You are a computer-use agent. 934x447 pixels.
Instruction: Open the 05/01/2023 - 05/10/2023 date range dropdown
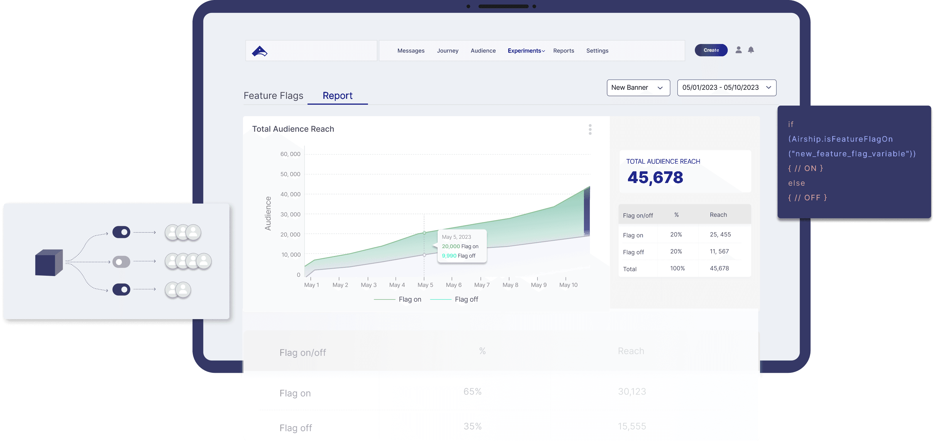(727, 88)
